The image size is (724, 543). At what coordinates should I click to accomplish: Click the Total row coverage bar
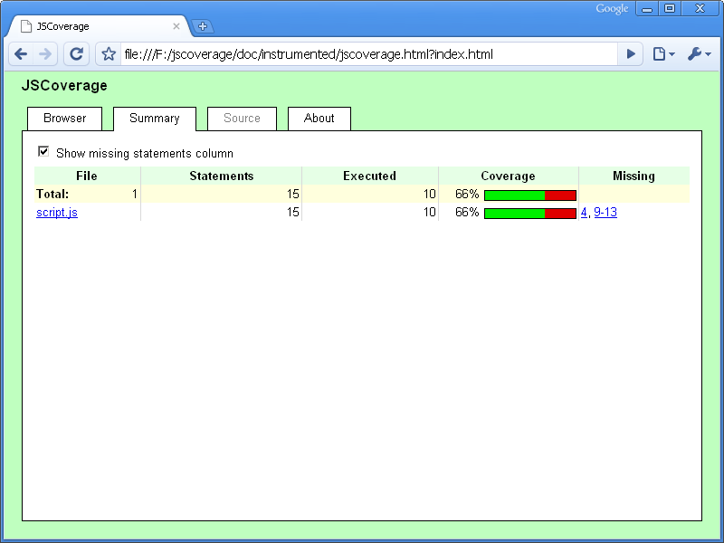(x=530, y=195)
